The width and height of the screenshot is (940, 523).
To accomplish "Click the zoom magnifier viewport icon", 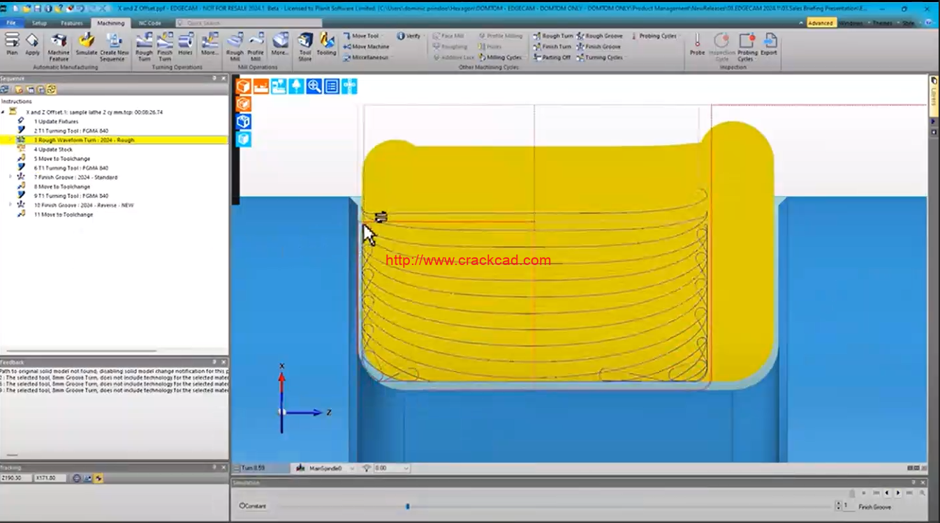I will (x=314, y=86).
